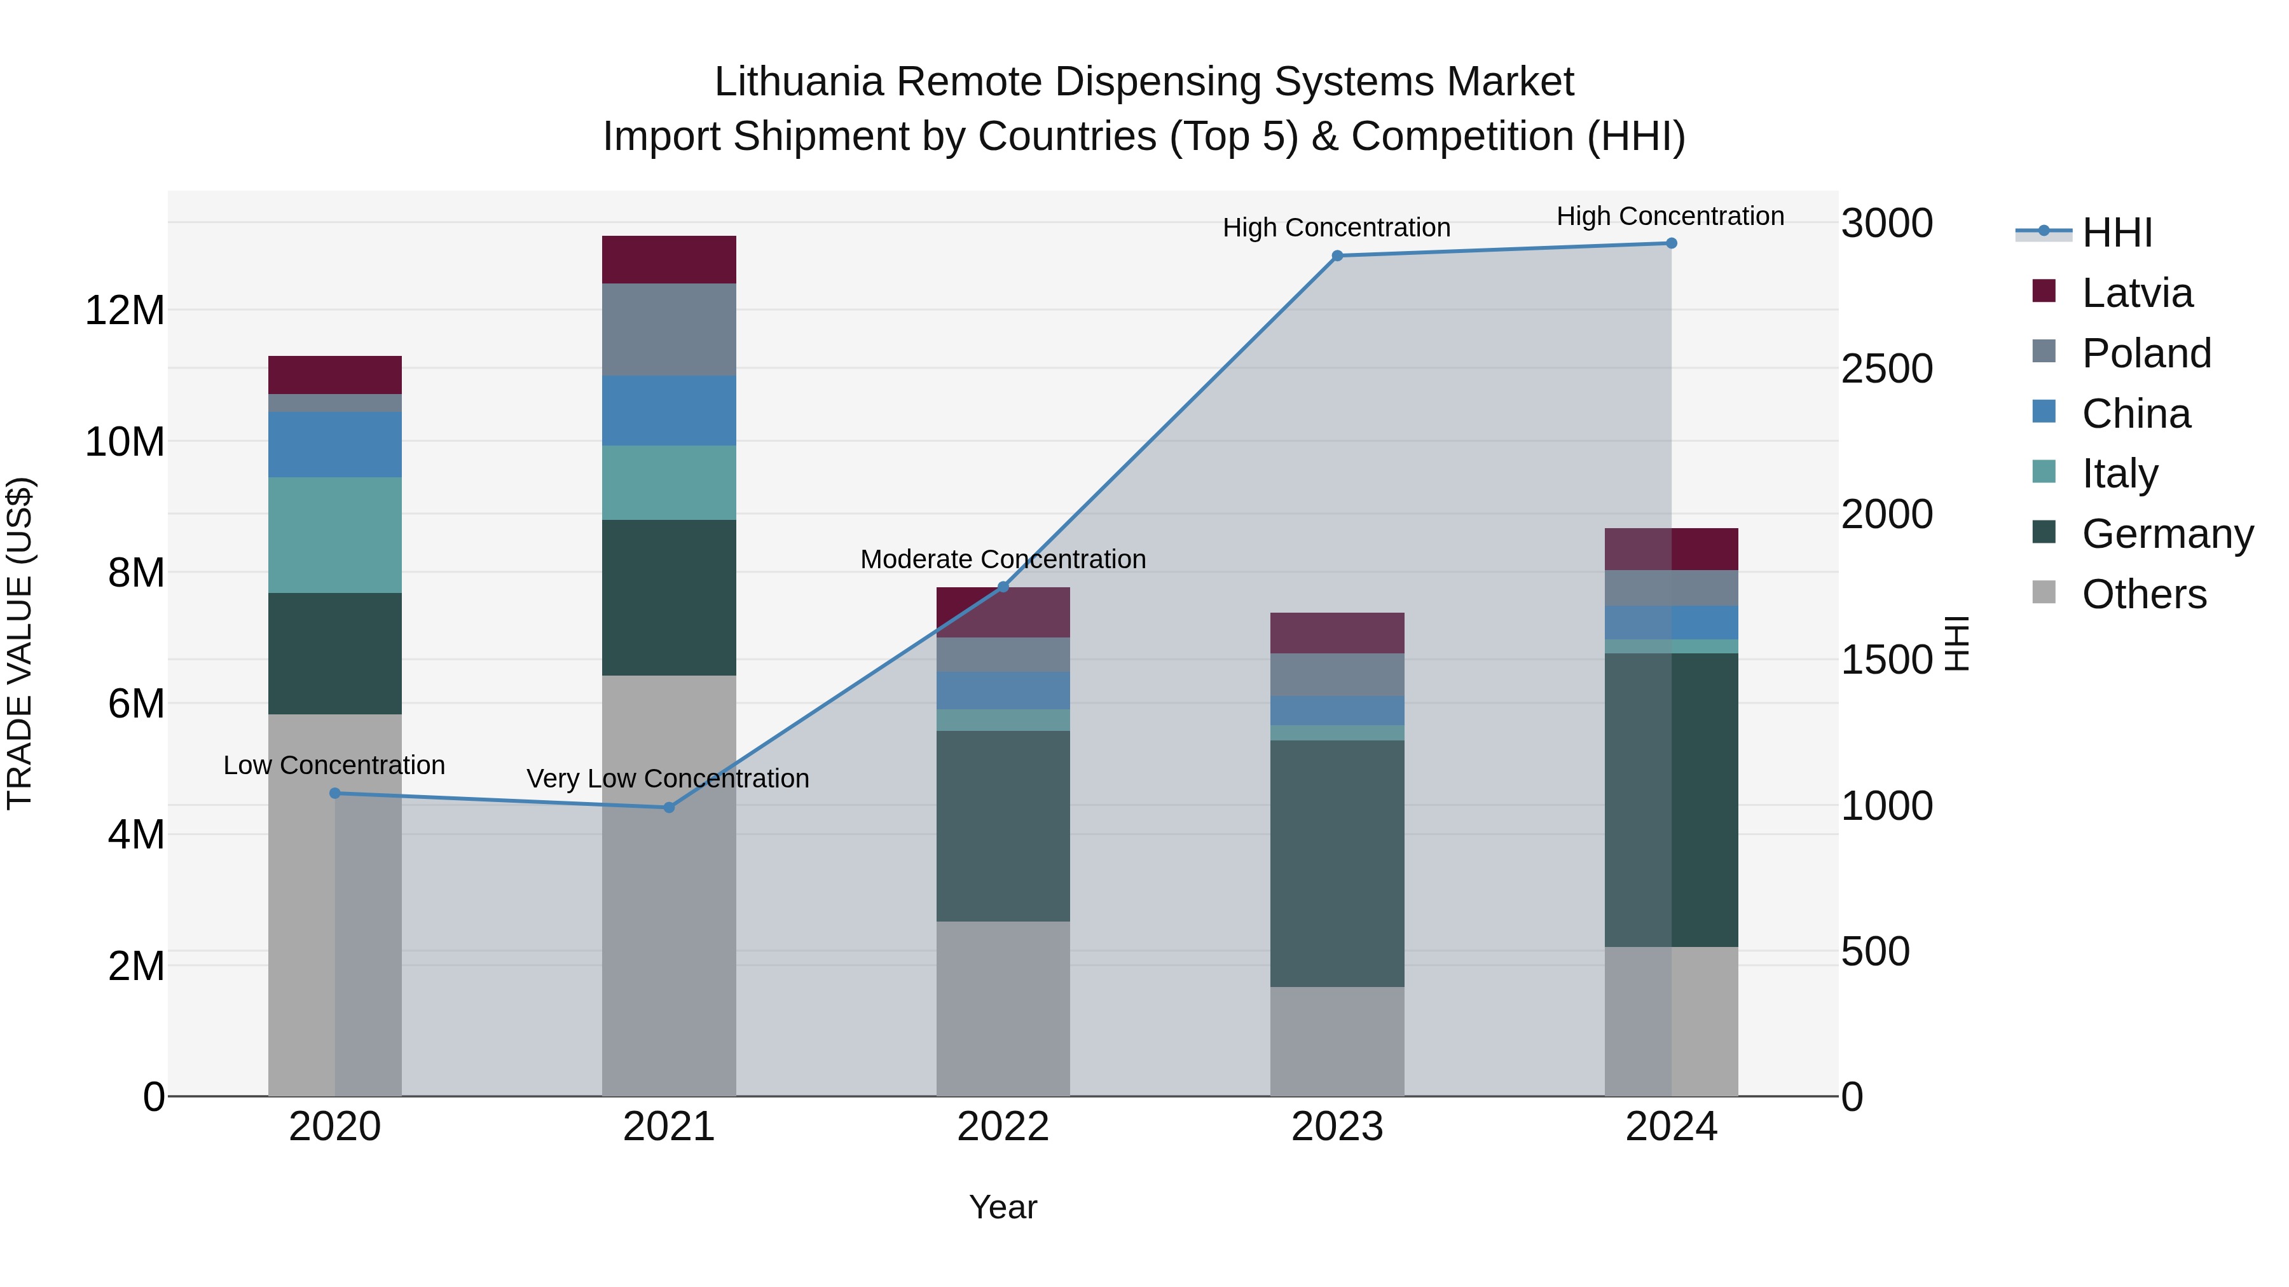Click the Others segment of 2022 bar
The height and width of the screenshot is (1287, 2289).
point(1003,1009)
